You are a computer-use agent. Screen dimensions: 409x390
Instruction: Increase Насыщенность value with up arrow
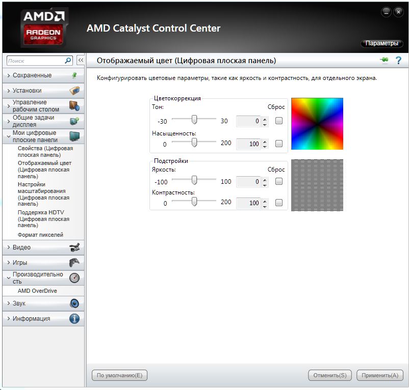(x=265, y=142)
